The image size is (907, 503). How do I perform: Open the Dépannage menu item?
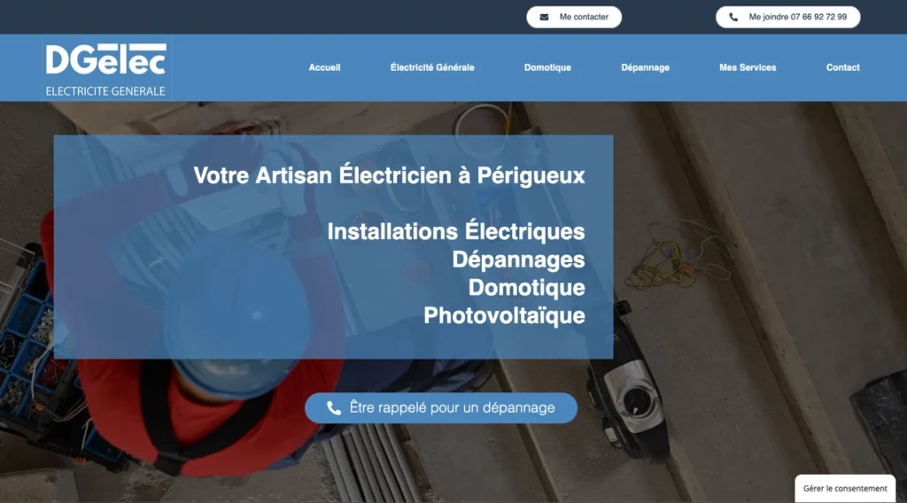[x=645, y=67]
